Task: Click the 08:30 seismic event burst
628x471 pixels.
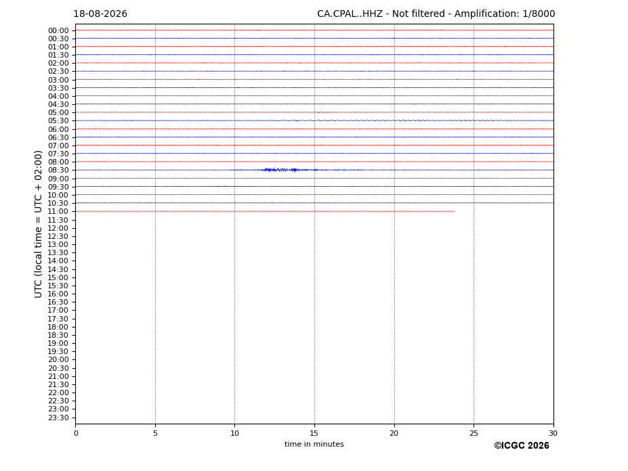Action: click(x=291, y=170)
